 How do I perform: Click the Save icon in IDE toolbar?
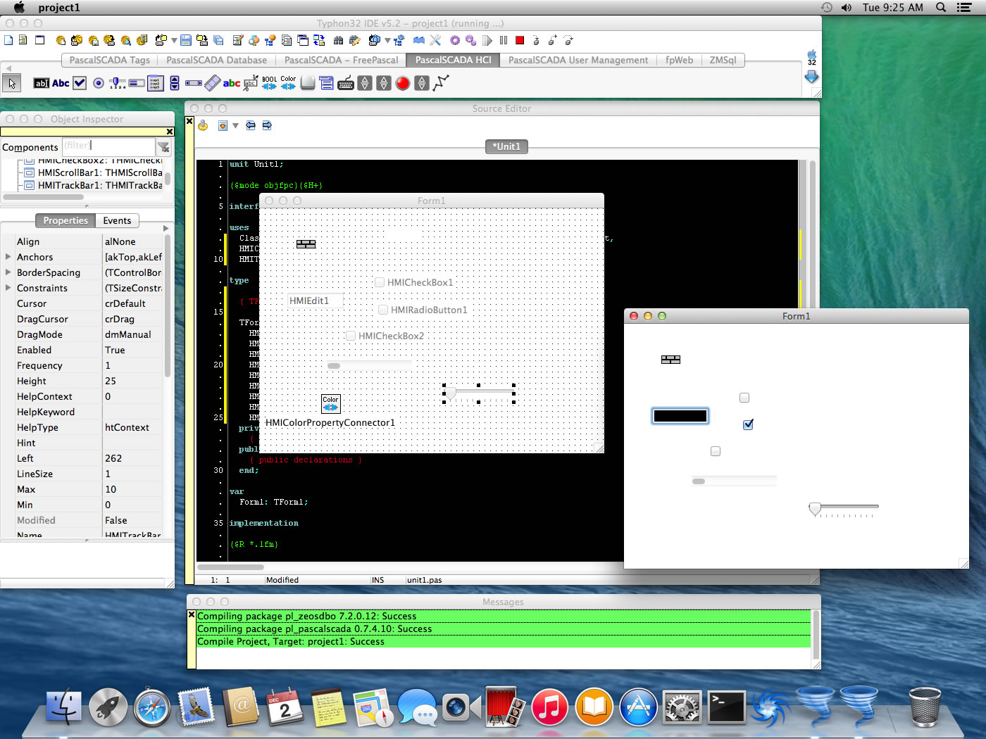click(186, 40)
